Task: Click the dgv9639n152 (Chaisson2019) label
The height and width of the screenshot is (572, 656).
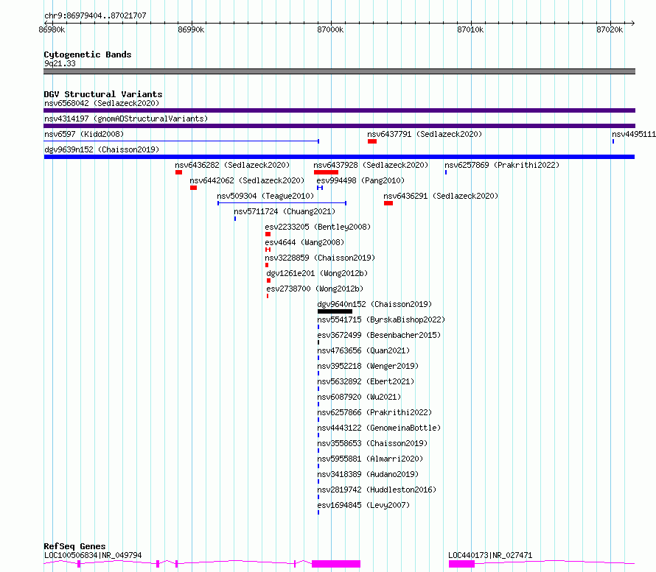Action: [x=102, y=149]
